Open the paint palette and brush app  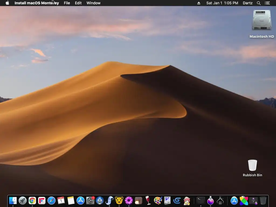[x=158, y=201]
